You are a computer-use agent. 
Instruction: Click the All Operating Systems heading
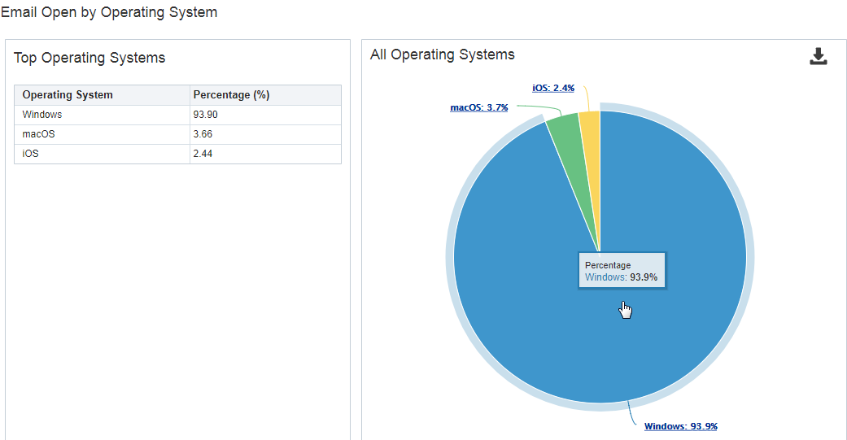(442, 54)
